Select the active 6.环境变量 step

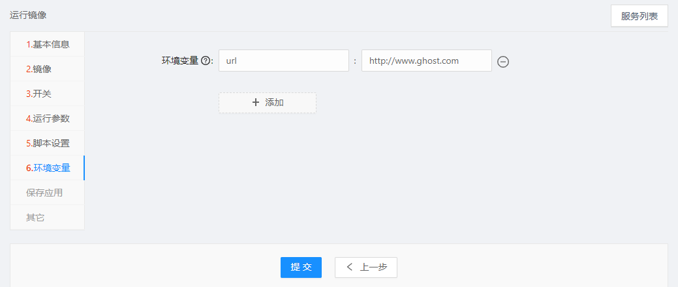coord(47,168)
